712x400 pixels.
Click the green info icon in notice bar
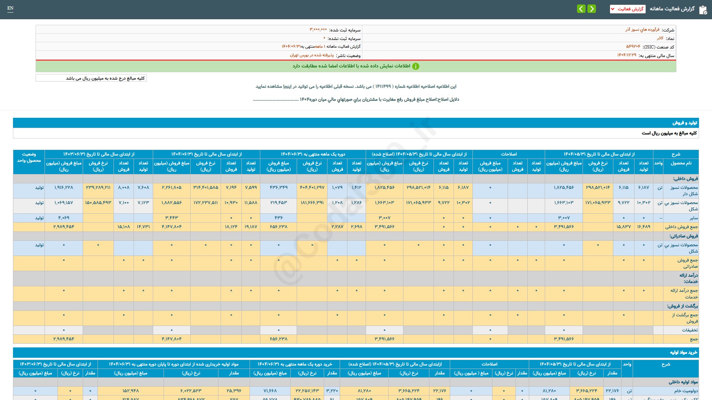pyautogui.click(x=416, y=66)
